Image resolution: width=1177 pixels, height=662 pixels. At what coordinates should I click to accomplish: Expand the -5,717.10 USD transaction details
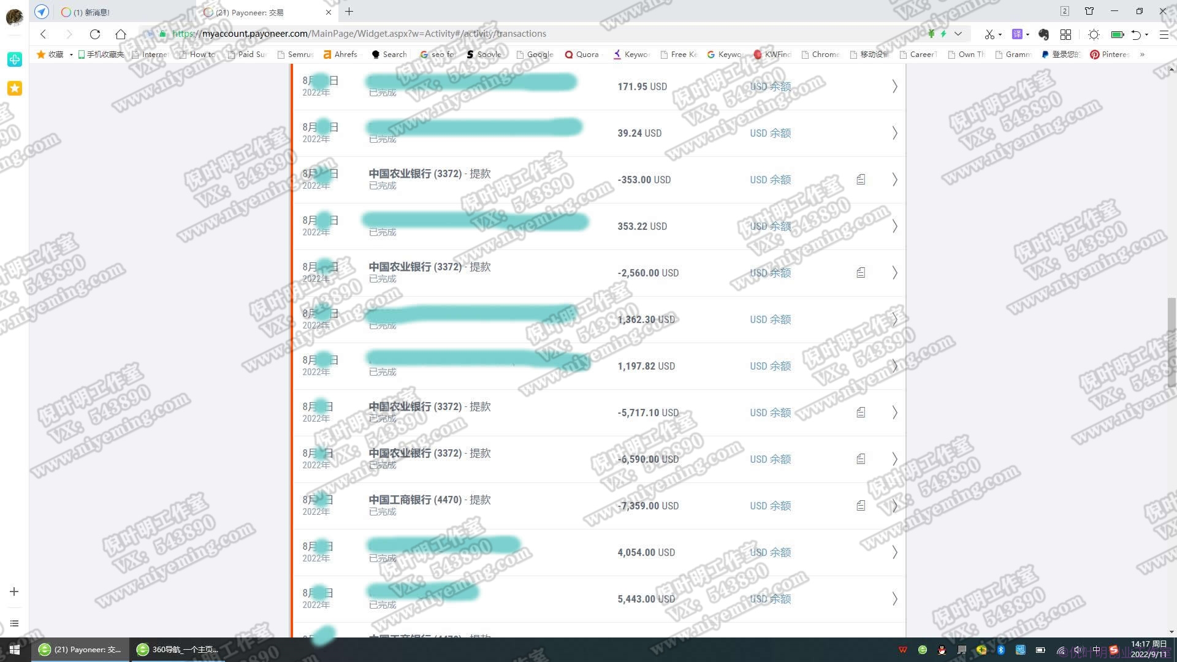pos(895,413)
